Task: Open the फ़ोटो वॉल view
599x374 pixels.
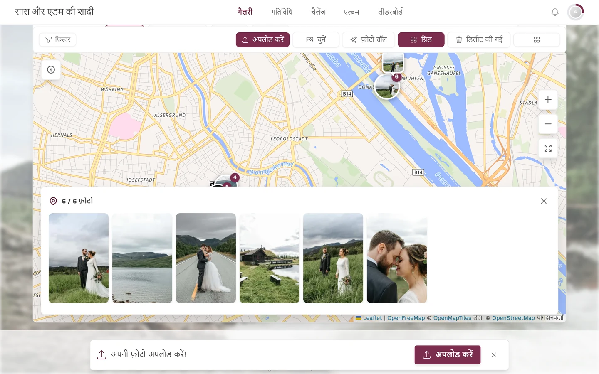Action: [369, 40]
